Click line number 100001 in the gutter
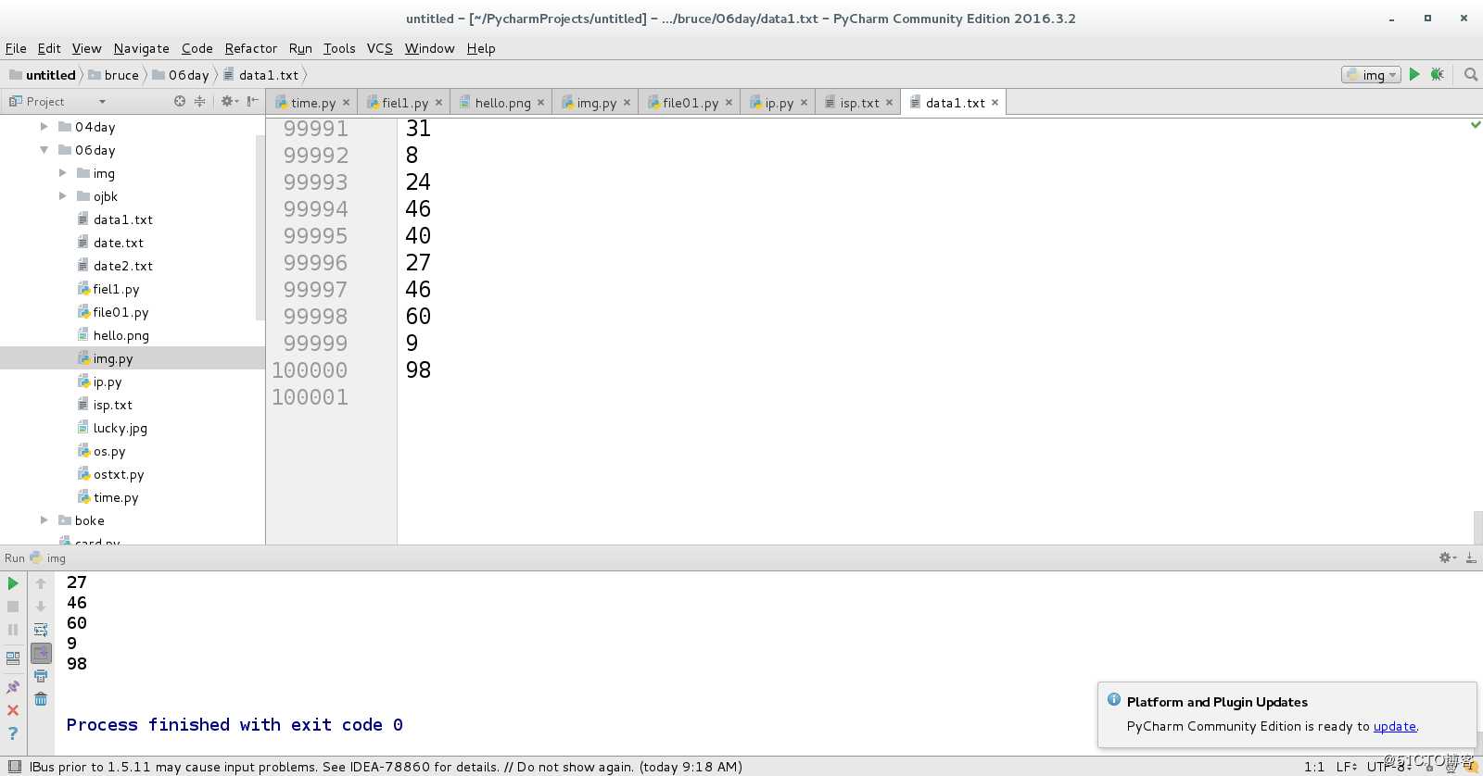Screen dimensions: 1483x776 tap(310, 397)
